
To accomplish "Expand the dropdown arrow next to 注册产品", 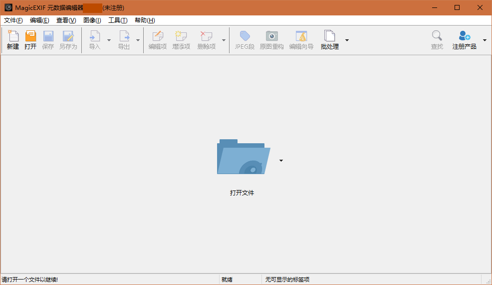I will pyautogui.click(x=485, y=40).
